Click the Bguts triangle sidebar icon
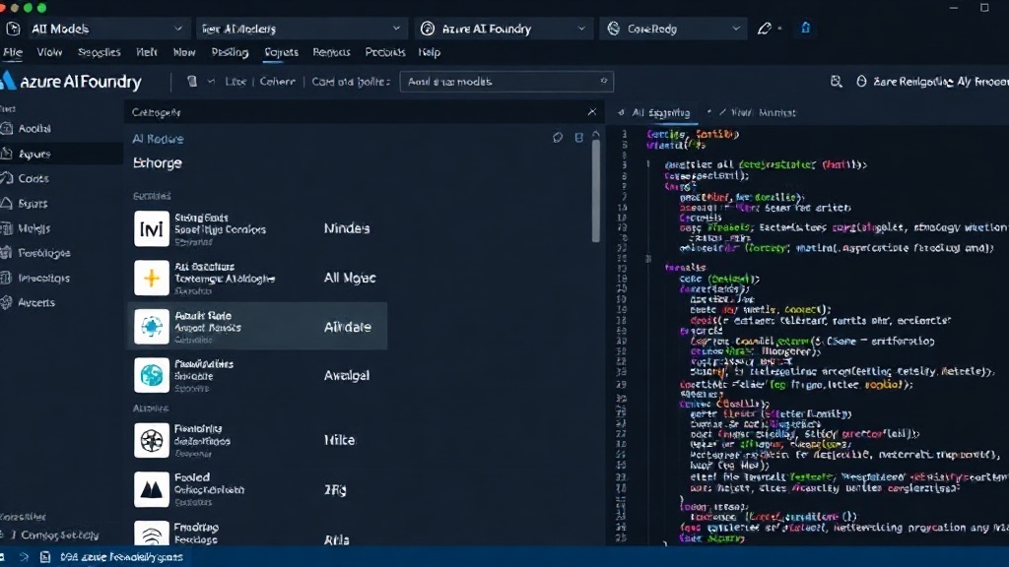This screenshot has height=567, width=1009. click(x=7, y=203)
